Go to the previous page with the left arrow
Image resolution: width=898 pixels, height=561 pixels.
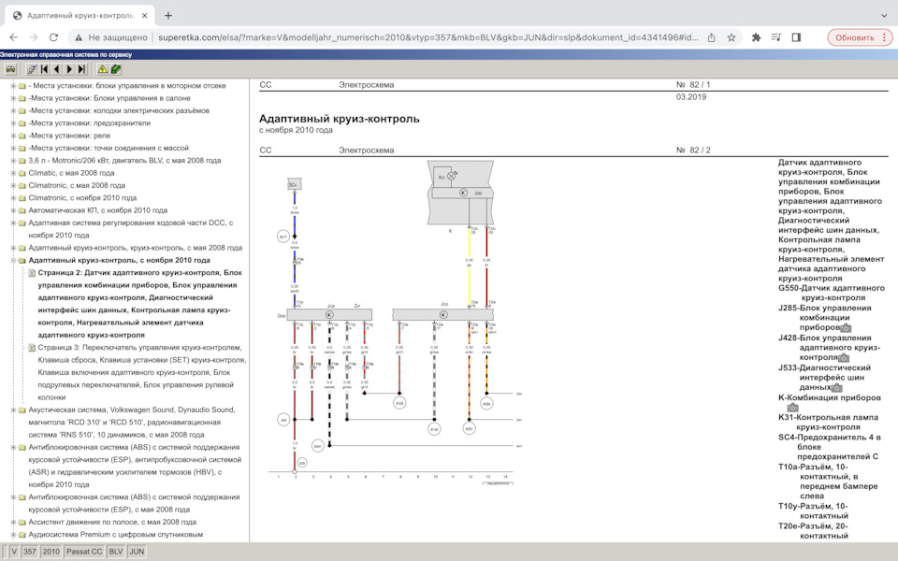coord(56,69)
